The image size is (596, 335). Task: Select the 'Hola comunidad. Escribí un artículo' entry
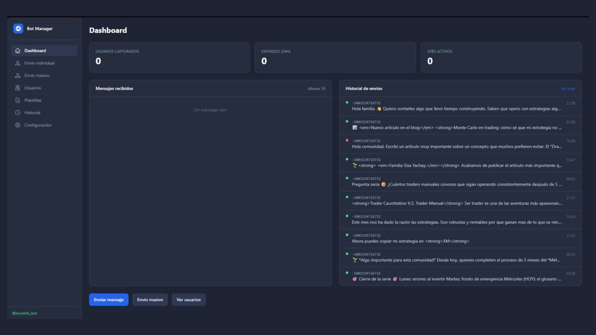click(x=460, y=144)
